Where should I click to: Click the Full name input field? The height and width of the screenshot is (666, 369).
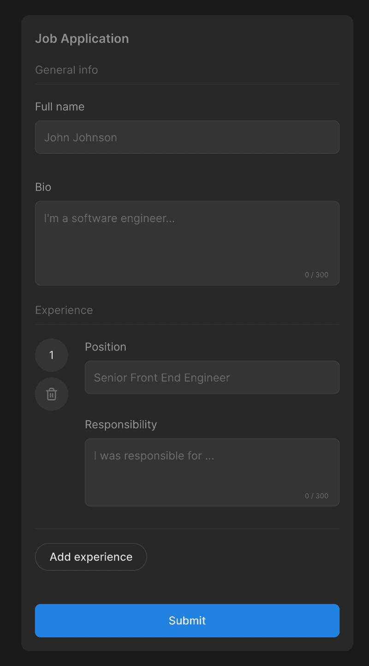187,137
